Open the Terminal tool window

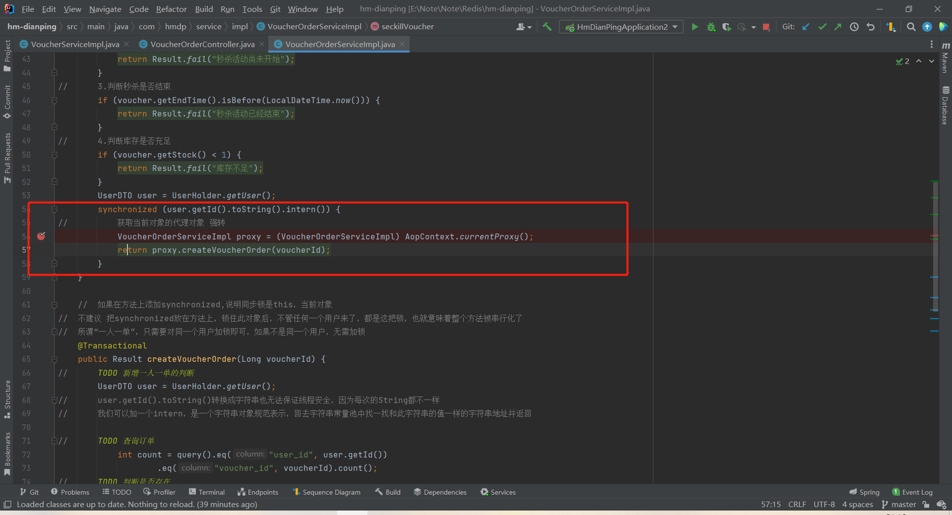point(207,492)
